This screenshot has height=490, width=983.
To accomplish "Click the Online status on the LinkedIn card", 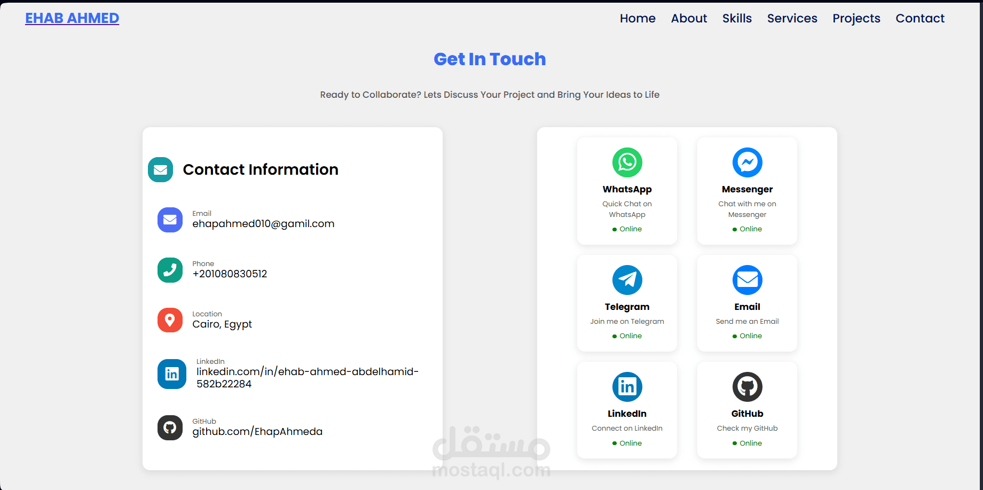I will [x=627, y=443].
